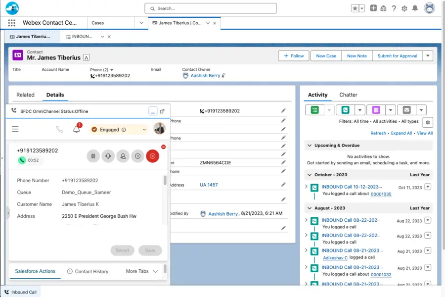Open the Help question mark menu
The image size is (445, 297).
[x=394, y=8]
